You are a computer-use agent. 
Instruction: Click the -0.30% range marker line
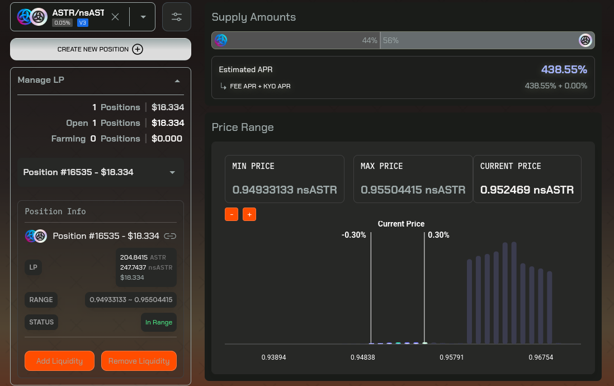pos(371,288)
